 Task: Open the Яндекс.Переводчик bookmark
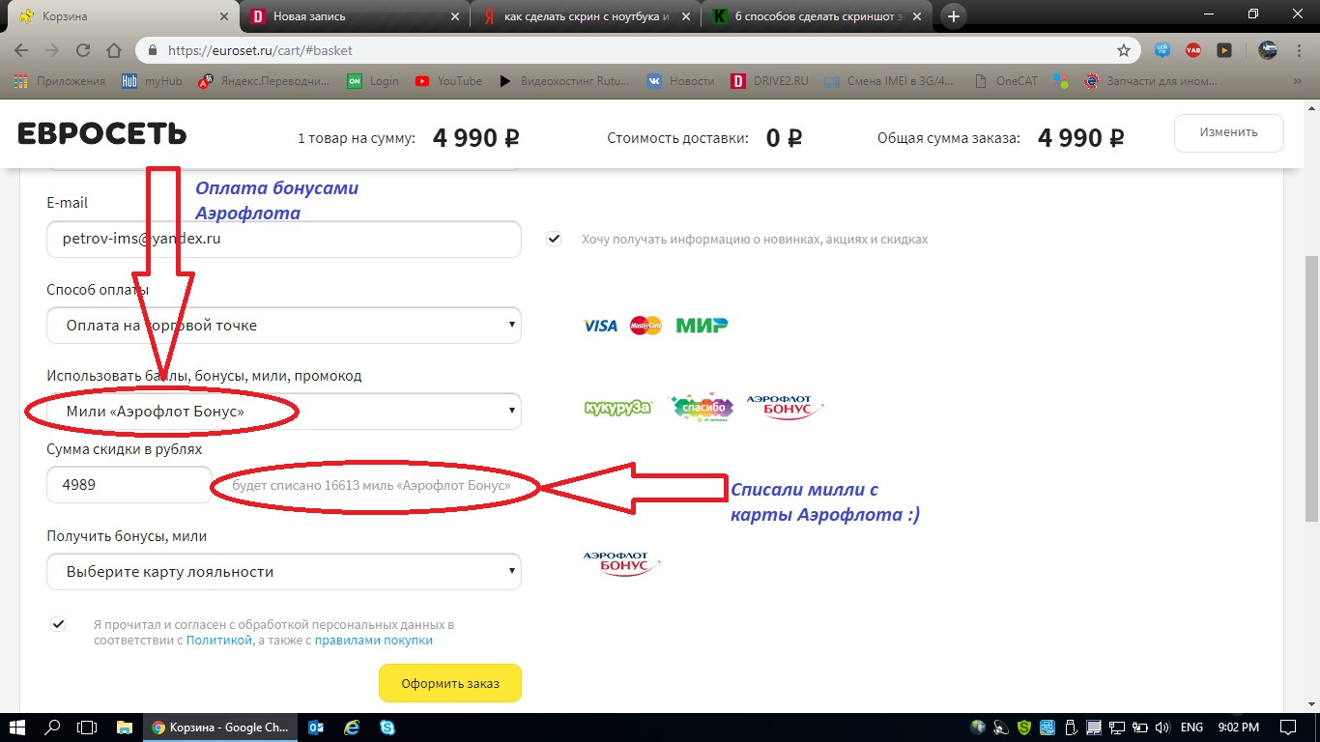click(265, 81)
